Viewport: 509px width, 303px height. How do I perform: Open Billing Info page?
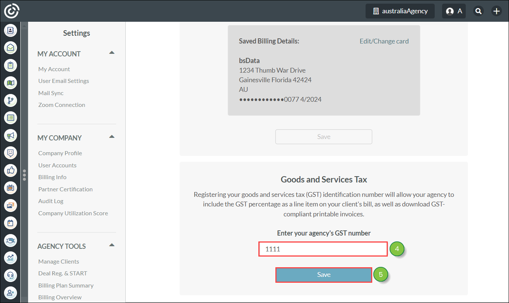[52, 177]
